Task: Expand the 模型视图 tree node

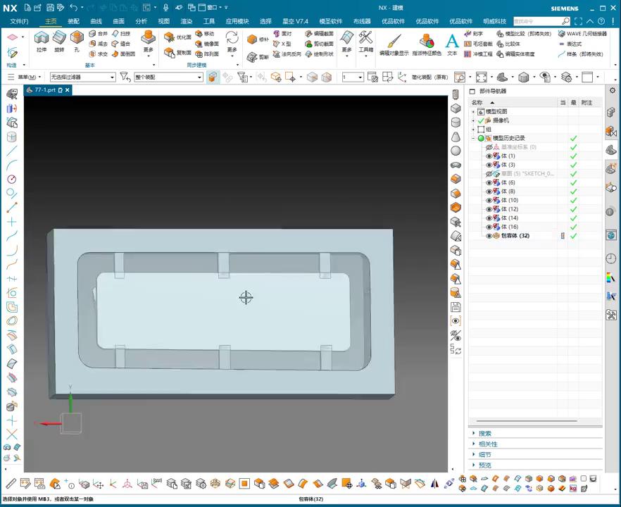Action: [473, 112]
